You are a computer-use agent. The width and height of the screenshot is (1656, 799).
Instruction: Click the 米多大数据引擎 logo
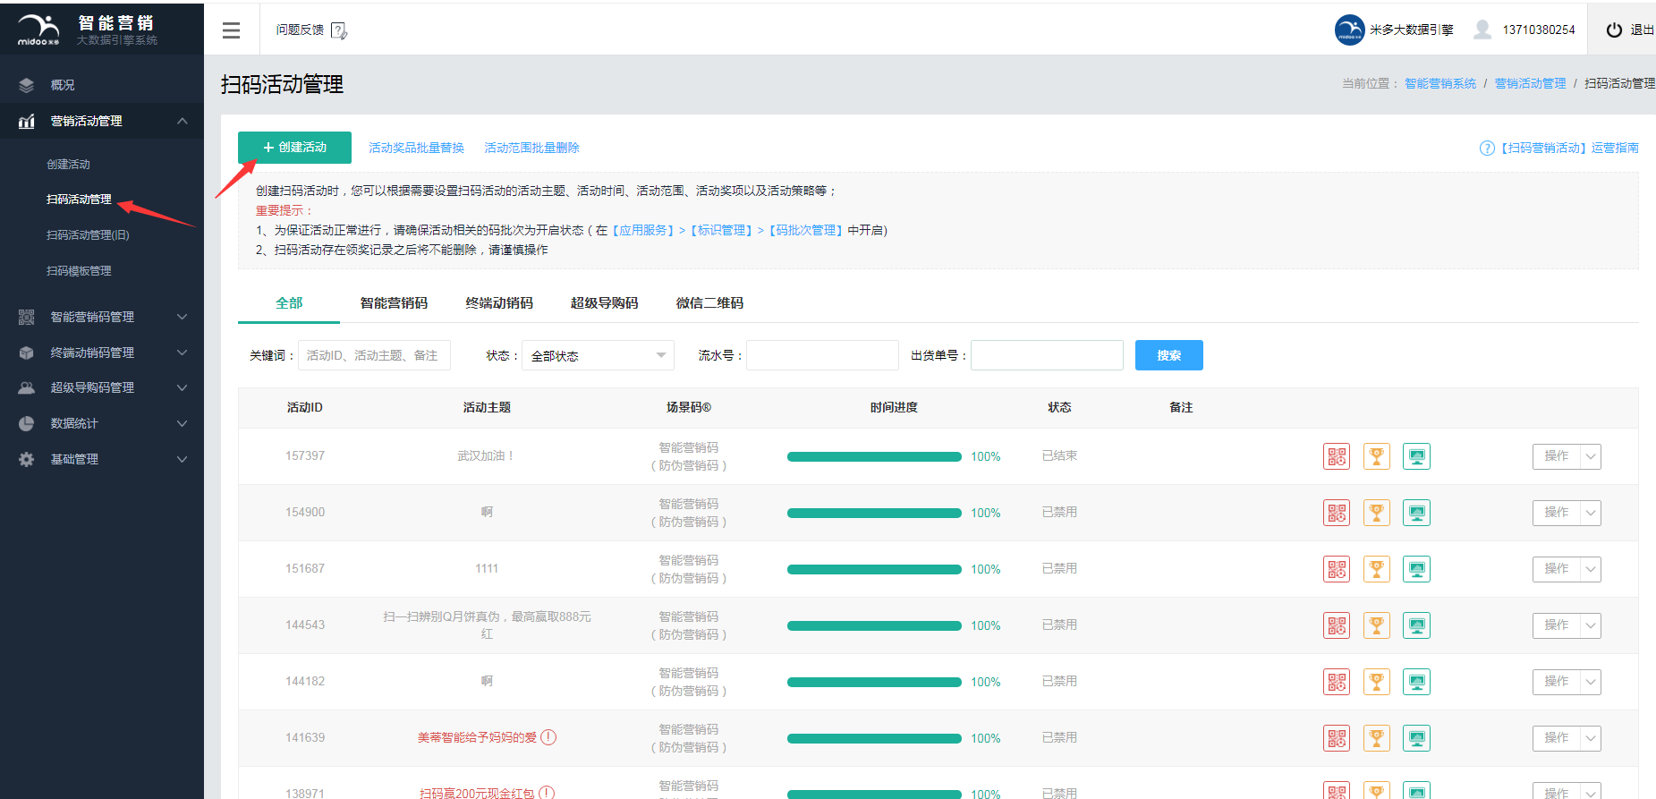click(1349, 30)
